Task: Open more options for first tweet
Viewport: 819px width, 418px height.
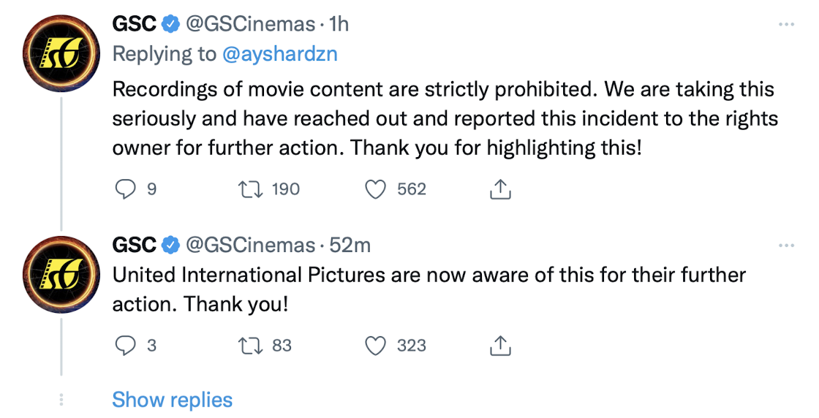Action: 786,25
